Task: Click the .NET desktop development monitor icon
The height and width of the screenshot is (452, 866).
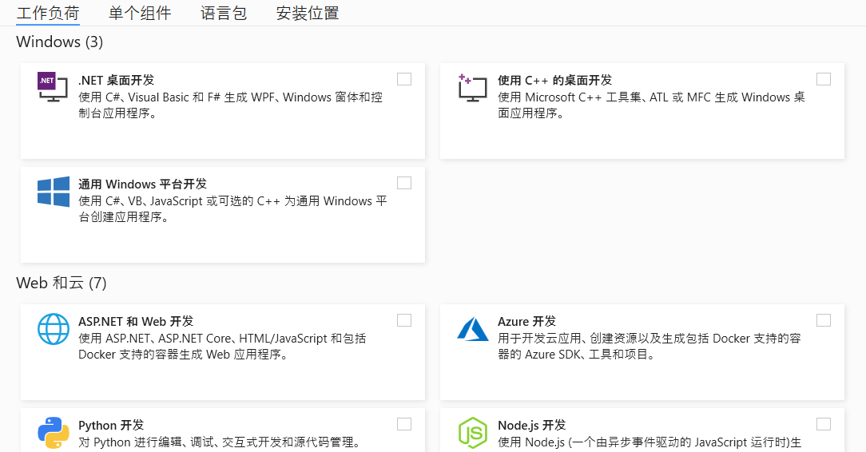Action: point(53,88)
